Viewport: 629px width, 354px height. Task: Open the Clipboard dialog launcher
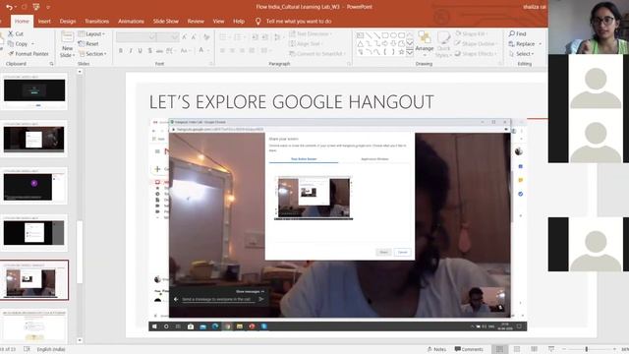pyautogui.click(x=51, y=64)
